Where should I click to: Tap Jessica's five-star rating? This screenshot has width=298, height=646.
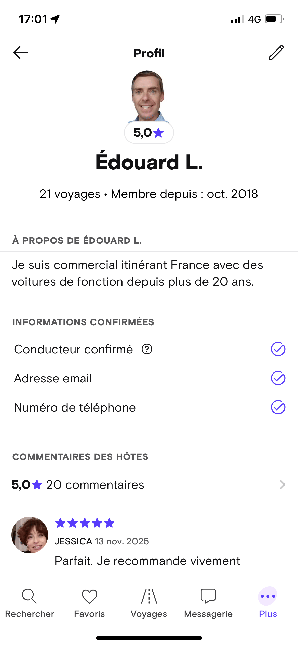pos(85,523)
